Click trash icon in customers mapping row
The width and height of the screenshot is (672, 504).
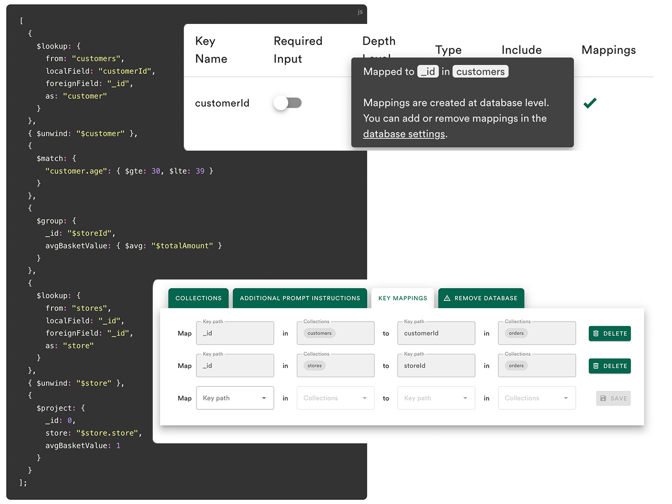(x=596, y=333)
